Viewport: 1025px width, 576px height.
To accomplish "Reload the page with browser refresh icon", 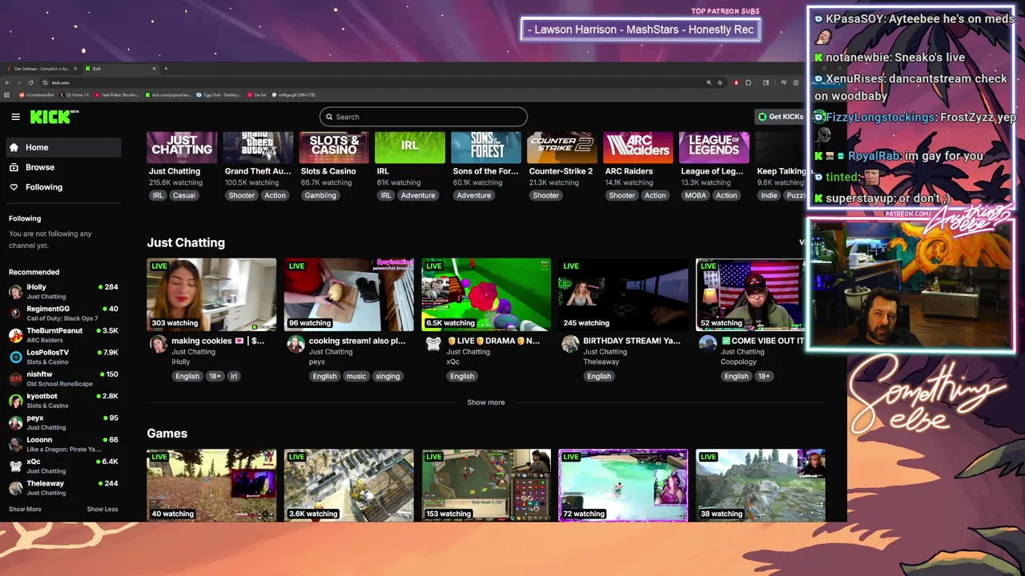I will click(31, 82).
